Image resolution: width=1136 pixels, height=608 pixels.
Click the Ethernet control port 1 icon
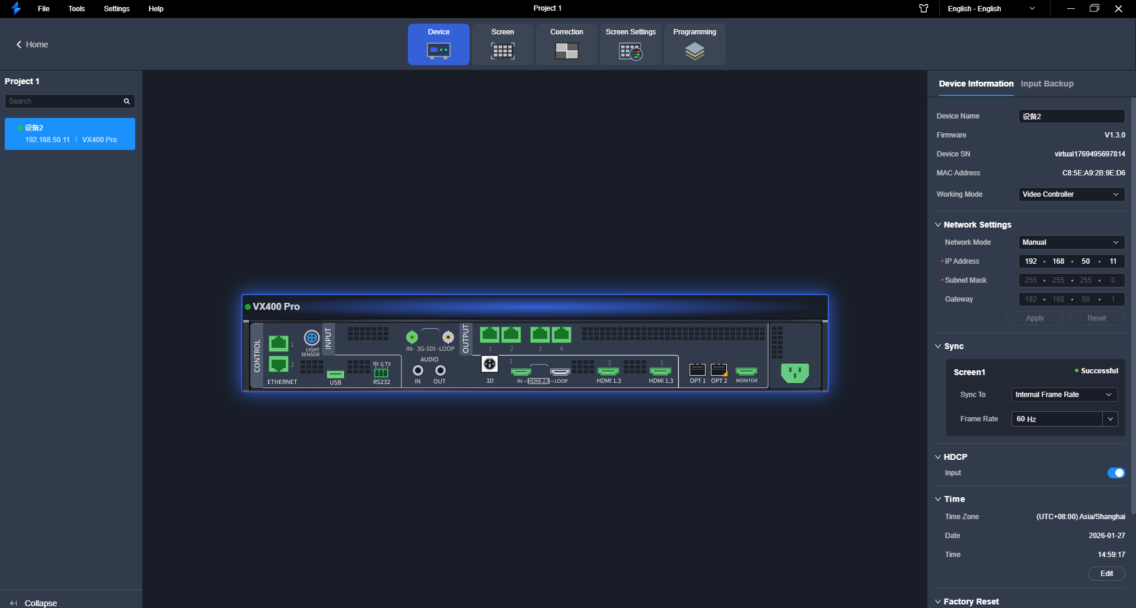click(279, 343)
